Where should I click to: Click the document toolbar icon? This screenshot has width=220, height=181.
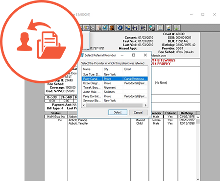99,27
